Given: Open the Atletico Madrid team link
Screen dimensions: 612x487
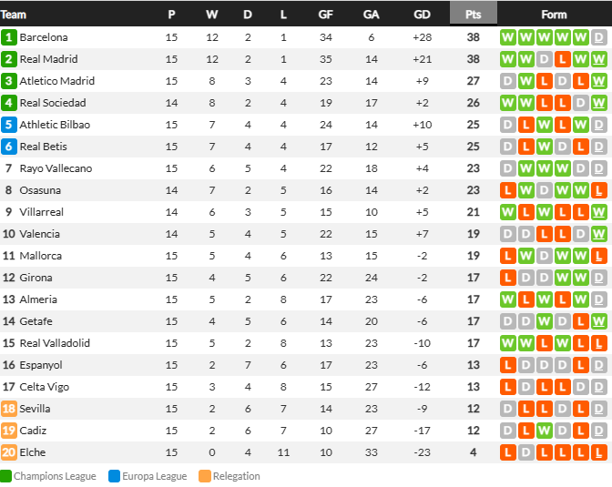Looking at the screenshot, I should point(57,81).
